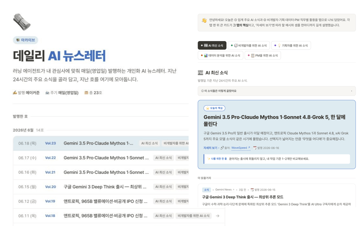Image resolution: width=358 pixels, height=226 pixels.
Task: Click the date 06.18 (목)
Action: pyautogui.click(x=27, y=143)
